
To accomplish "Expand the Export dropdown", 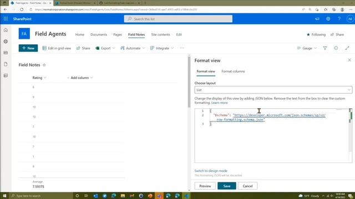I will click(105, 48).
